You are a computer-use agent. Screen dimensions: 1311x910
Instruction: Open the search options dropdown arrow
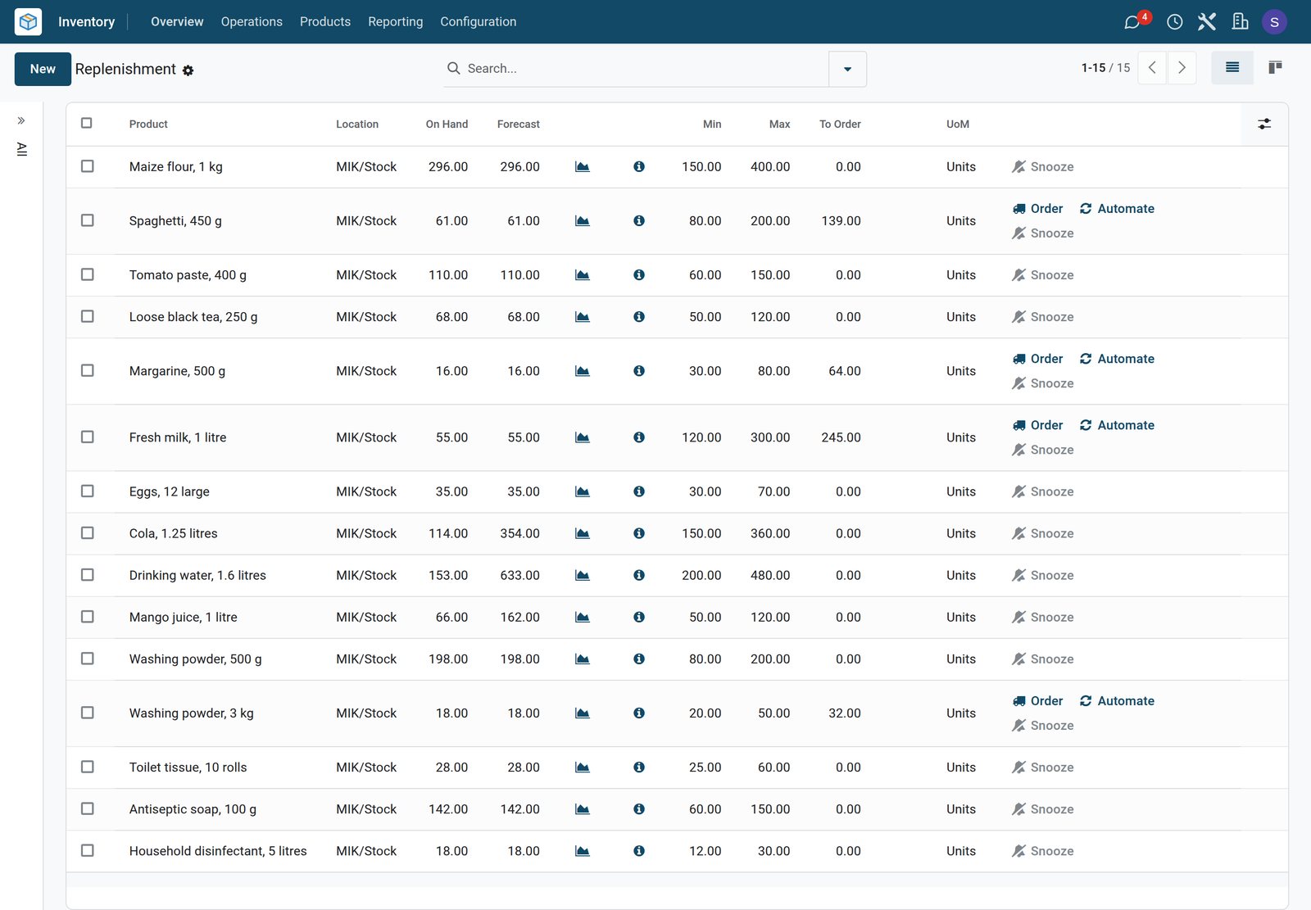[x=848, y=69]
